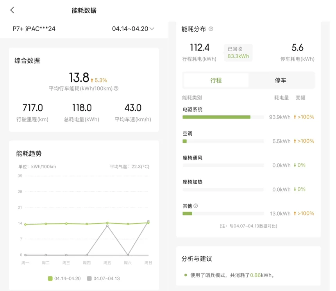The image size is (336, 291).
Task: Tap the 5.3% increase indicator
Action: point(99,80)
